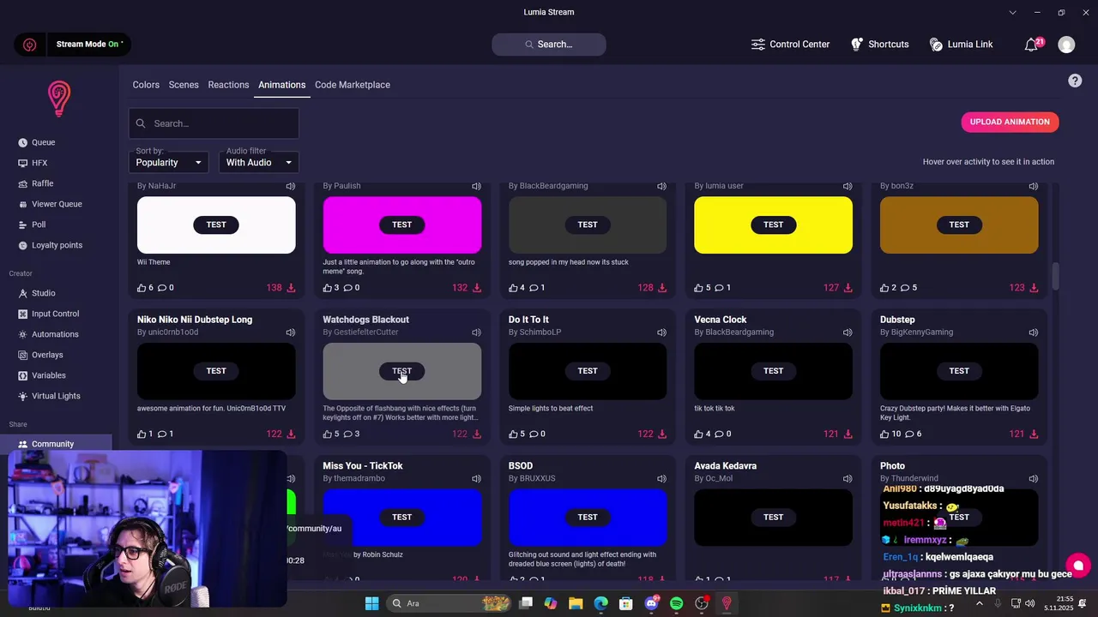The image size is (1098, 617).
Task: Open Microsoft Edge from the taskbar
Action: [601, 603]
